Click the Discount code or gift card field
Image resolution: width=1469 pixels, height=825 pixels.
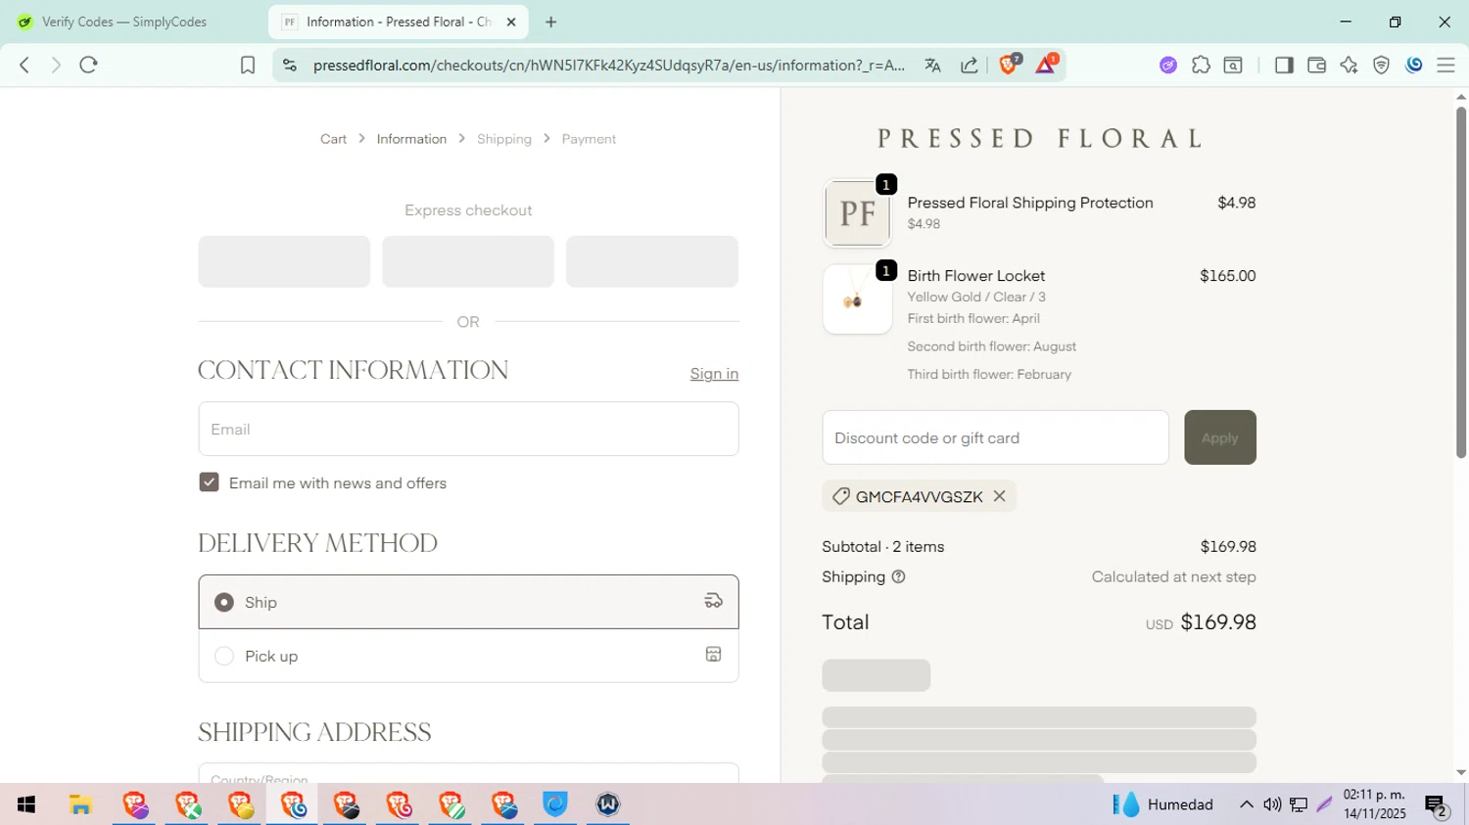point(995,437)
